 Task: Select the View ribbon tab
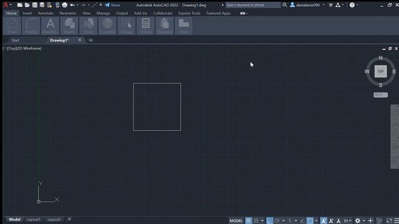(87, 13)
